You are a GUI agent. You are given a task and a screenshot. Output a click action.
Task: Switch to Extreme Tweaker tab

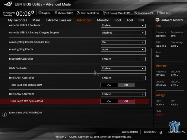pyautogui.click(x=59, y=20)
